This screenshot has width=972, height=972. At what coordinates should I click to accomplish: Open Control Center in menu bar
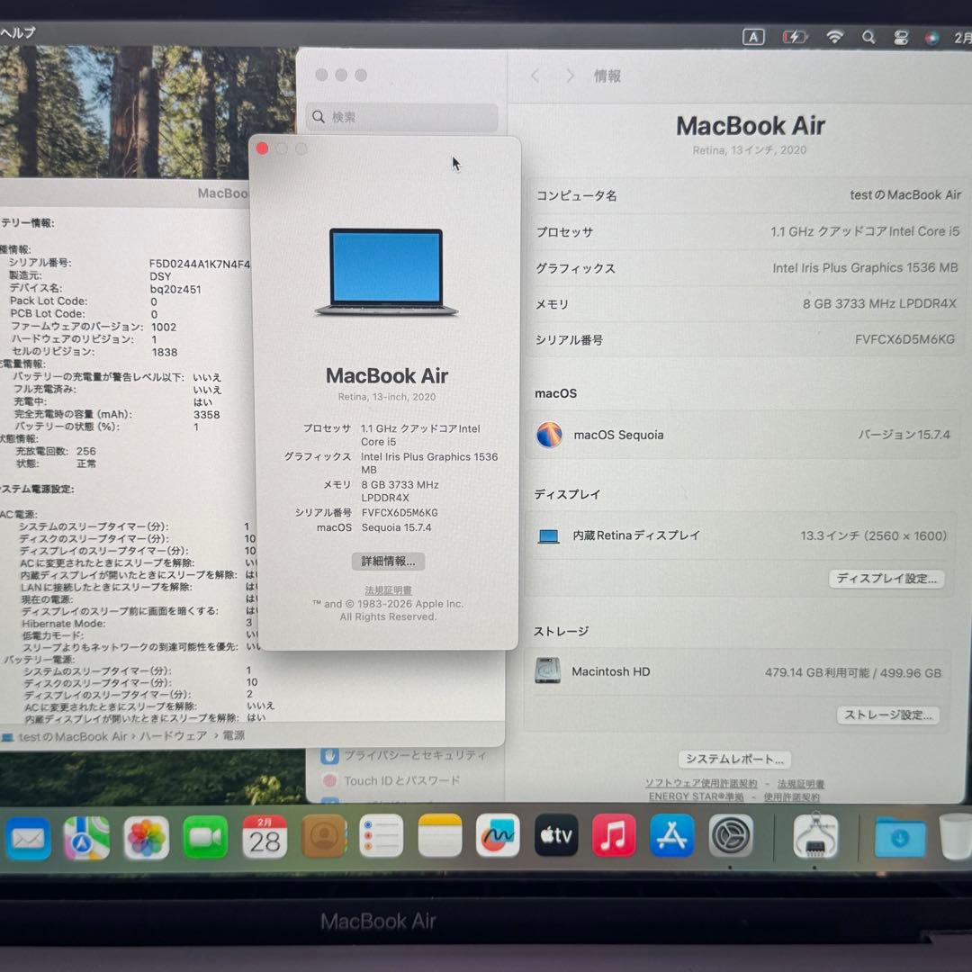tap(901, 38)
